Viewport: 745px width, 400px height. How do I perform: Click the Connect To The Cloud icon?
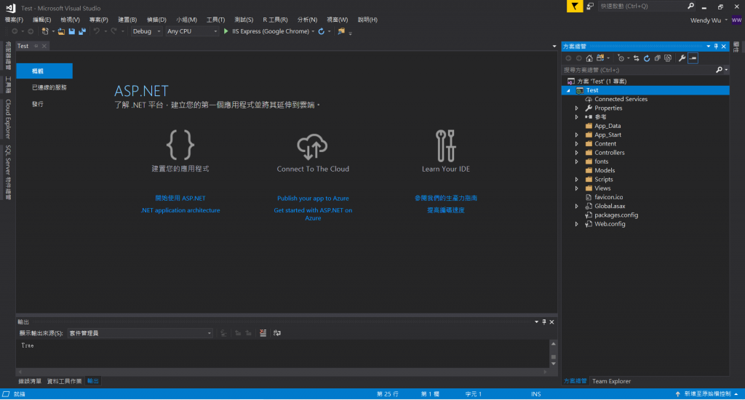click(312, 146)
